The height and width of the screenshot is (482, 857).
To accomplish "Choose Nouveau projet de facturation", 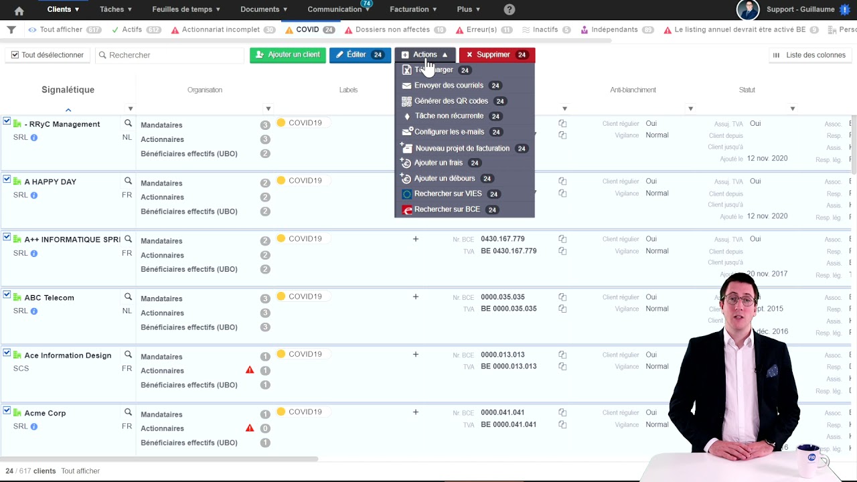I will (465, 149).
